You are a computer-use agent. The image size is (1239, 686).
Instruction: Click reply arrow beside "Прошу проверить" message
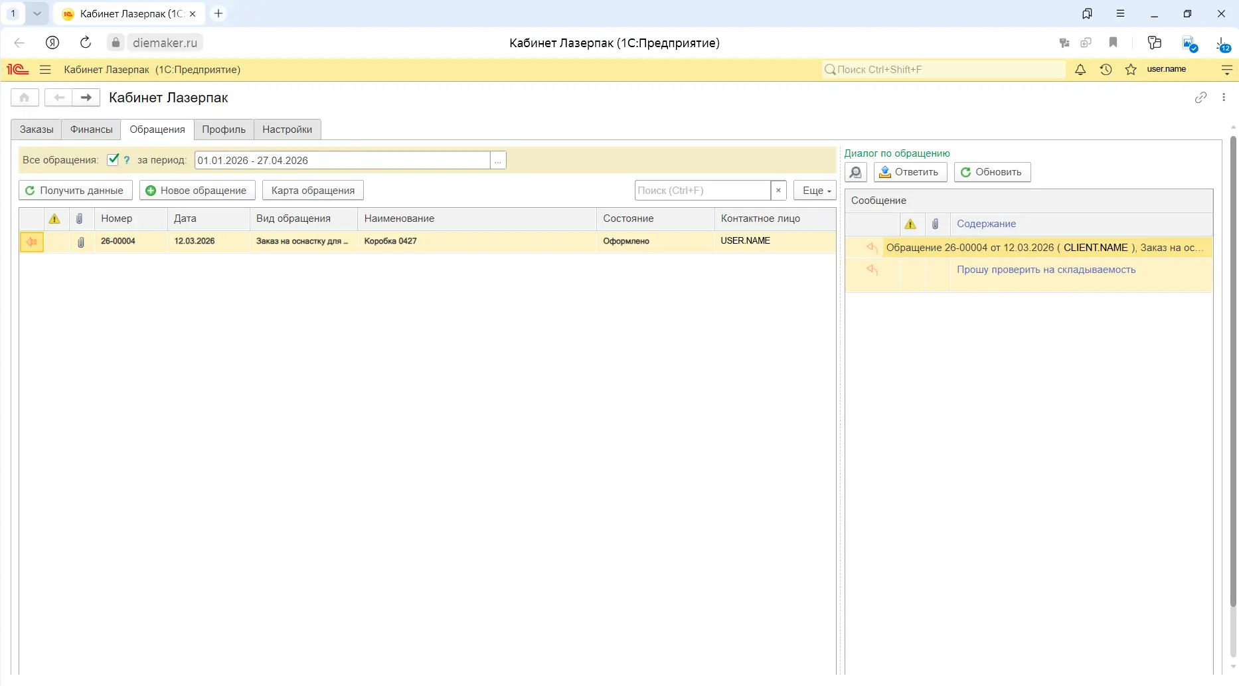(872, 270)
